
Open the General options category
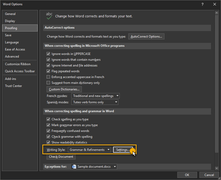click(20, 14)
